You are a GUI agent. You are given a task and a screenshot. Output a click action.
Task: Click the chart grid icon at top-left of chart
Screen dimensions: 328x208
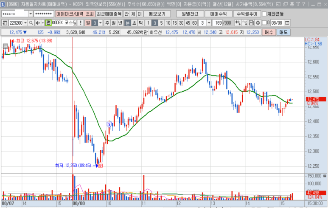click(5, 46)
